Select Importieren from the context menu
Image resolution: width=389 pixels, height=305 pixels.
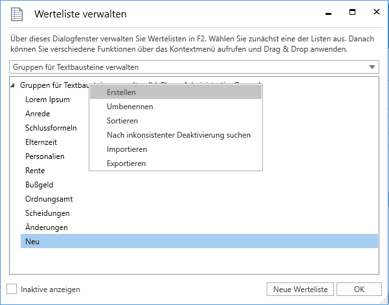[x=127, y=149]
